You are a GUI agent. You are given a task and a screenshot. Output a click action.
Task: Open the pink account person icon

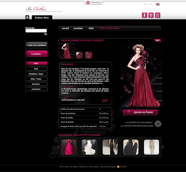145,15
